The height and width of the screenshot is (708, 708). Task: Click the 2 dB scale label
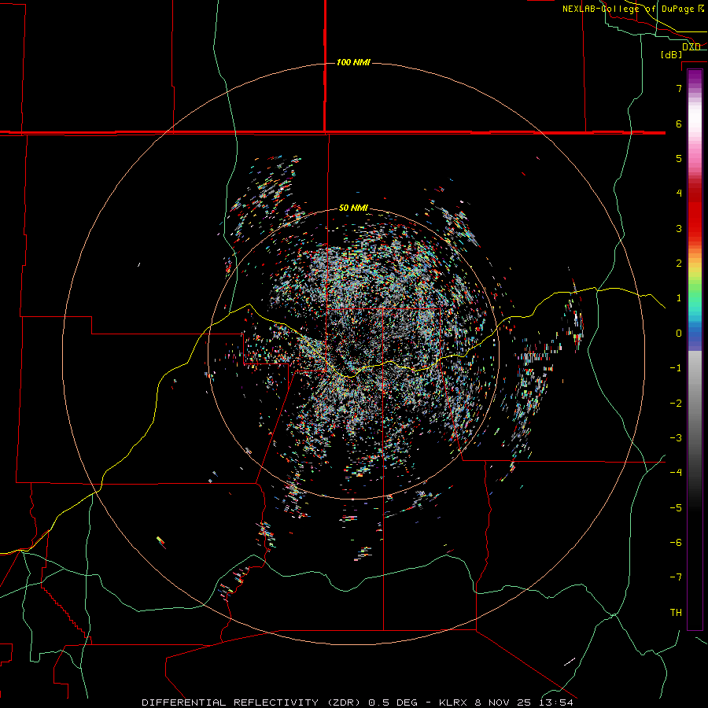pyautogui.click(x=679, y=264)
